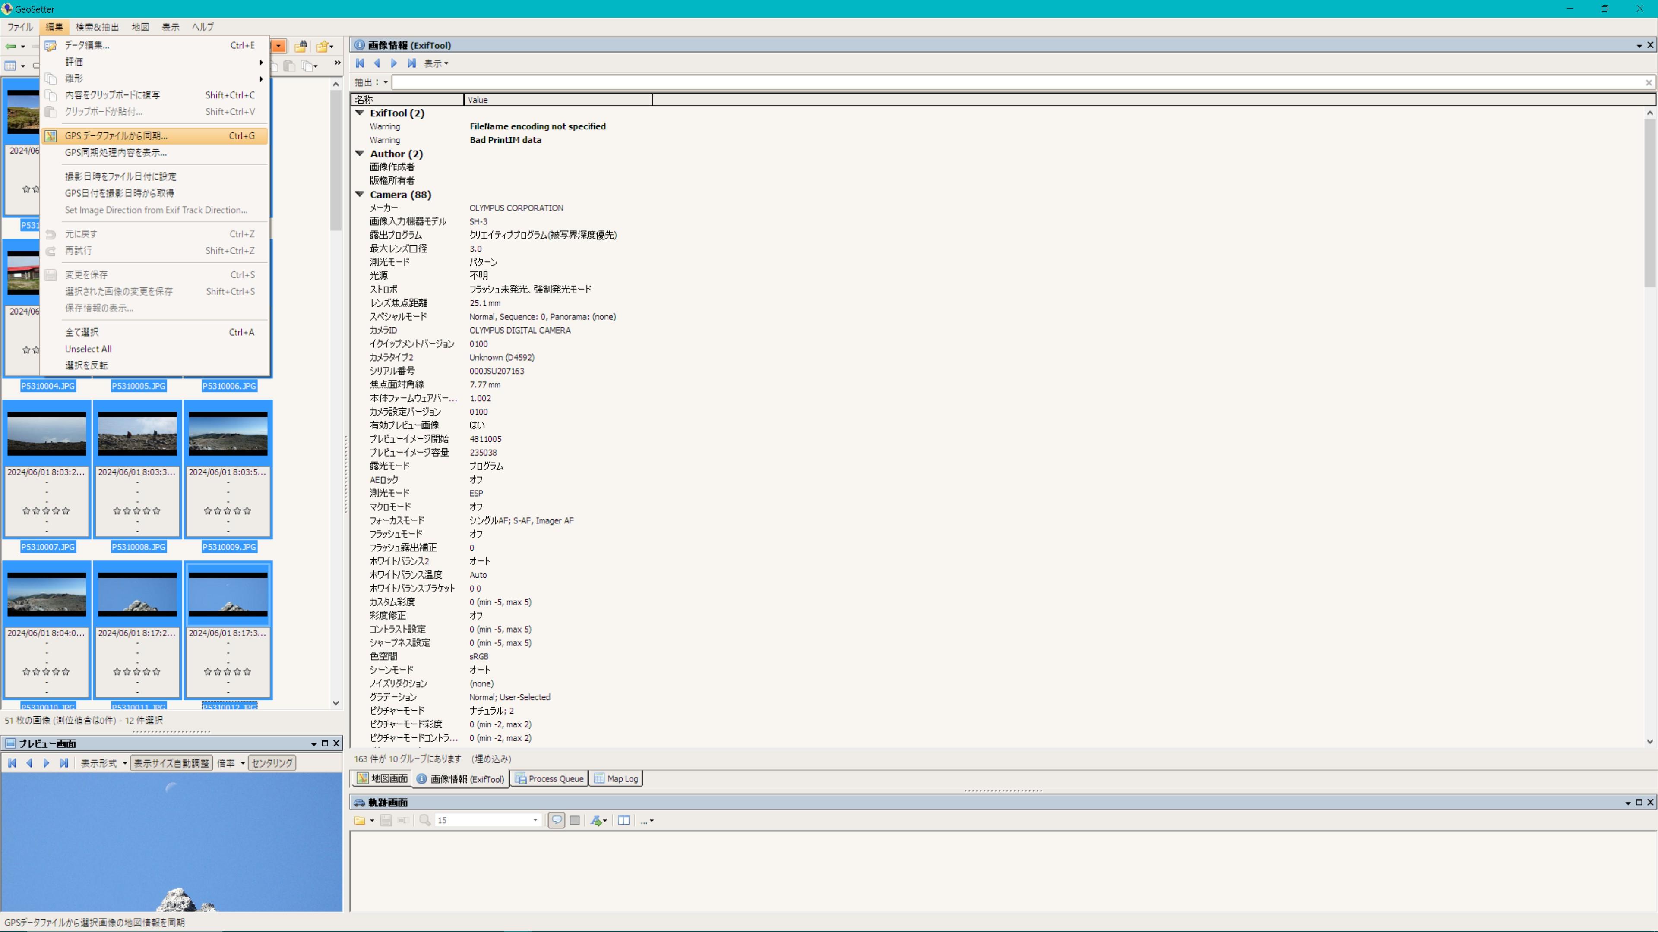Click the track export arrow icon
This screenshot has width=1658, height=932.
pos(597,820)
